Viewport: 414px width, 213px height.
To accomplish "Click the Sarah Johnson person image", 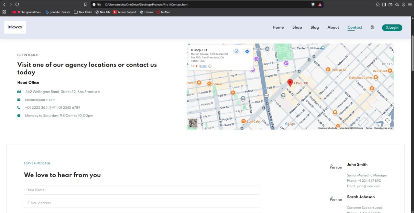I will coord(336,198).
